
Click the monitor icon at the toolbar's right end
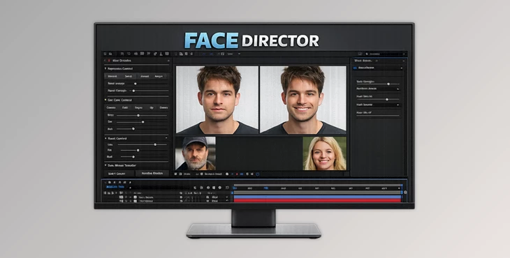click(360, 54)
